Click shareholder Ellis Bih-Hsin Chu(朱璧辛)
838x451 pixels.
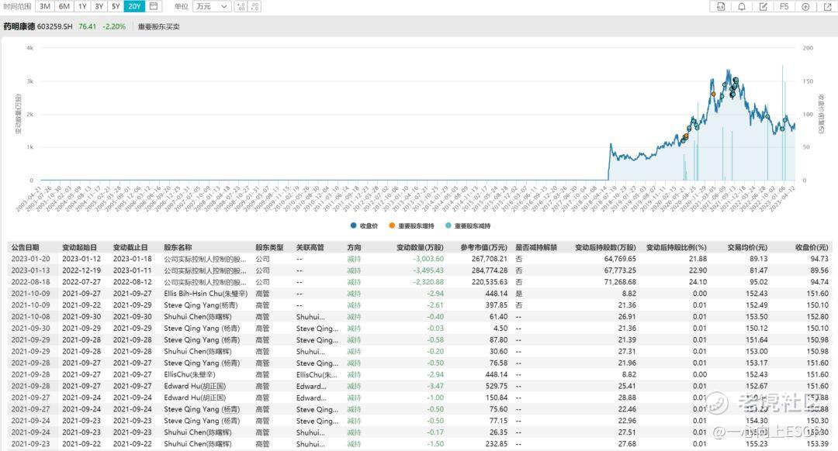tap(206, 294)
